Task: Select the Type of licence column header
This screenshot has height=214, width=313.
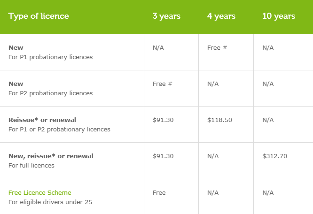Action: 39,16
